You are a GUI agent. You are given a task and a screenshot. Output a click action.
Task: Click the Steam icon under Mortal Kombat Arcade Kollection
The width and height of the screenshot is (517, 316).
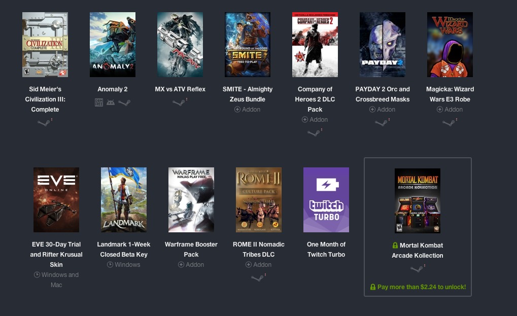(x=417, y=269)
